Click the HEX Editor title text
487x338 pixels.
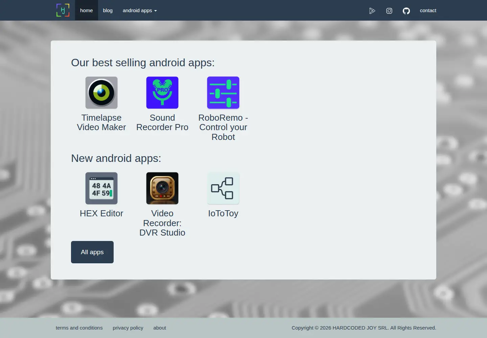[x=101, y=213]
